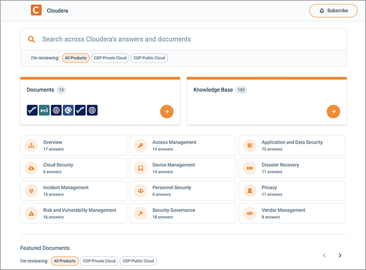This screenshot has height=270, width=366.
Task: Select the All Products filter pill
Action: 76,58
